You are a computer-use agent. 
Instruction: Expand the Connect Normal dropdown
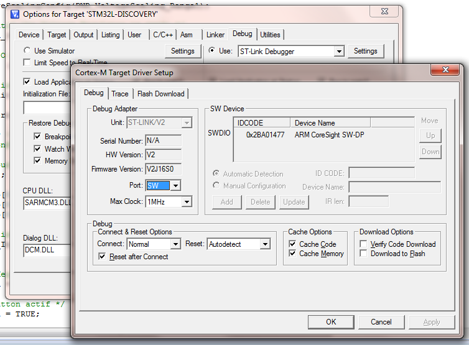(176, 244)
